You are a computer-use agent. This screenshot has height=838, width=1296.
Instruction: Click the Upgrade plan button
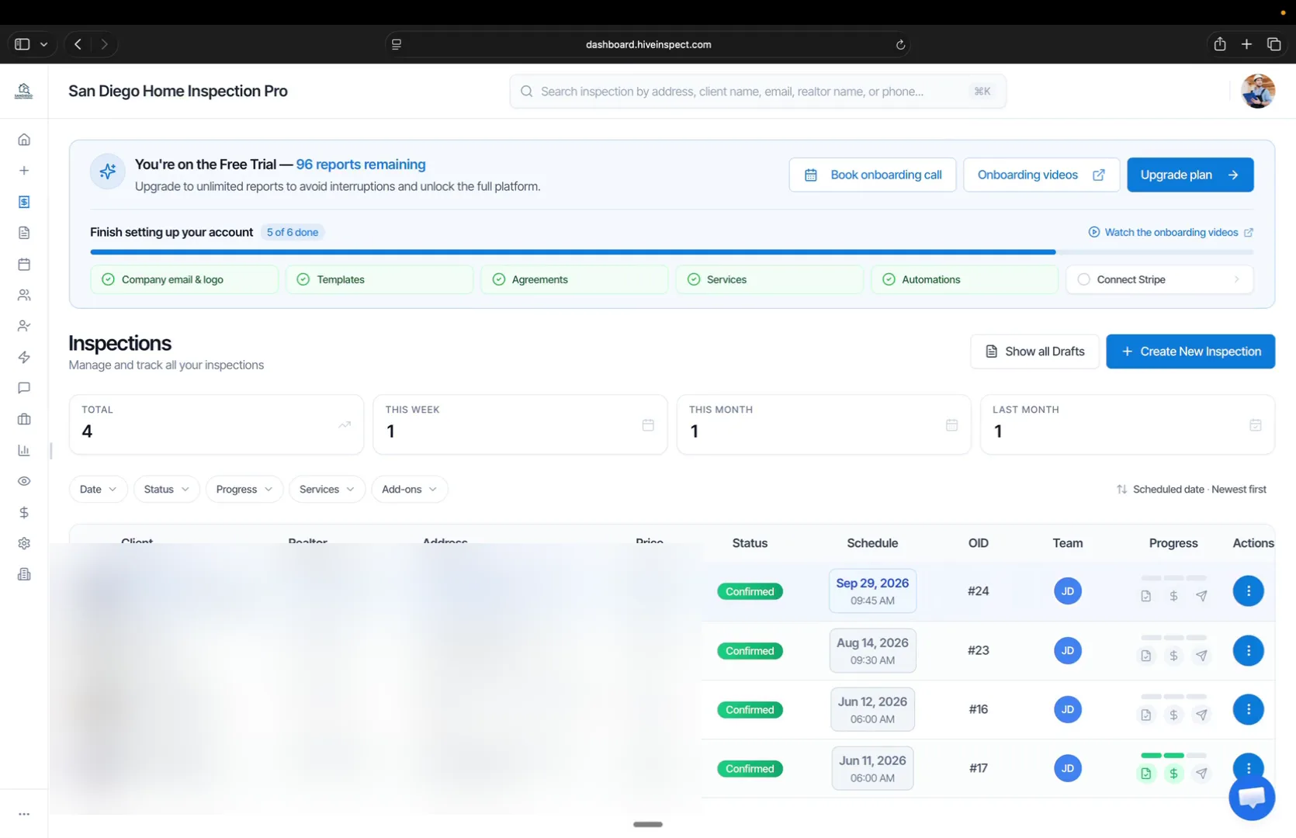coord(1190,175)
